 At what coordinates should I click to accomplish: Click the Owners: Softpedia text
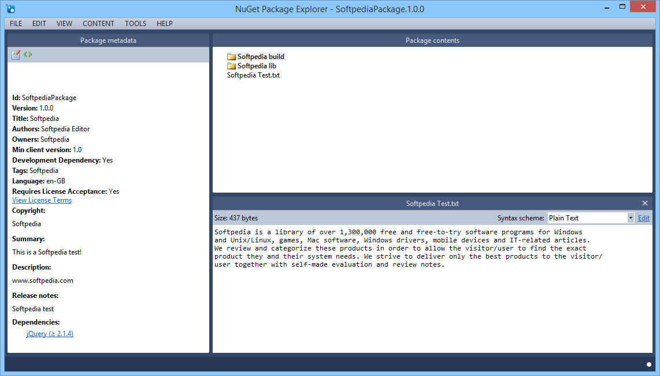(41, 139)
